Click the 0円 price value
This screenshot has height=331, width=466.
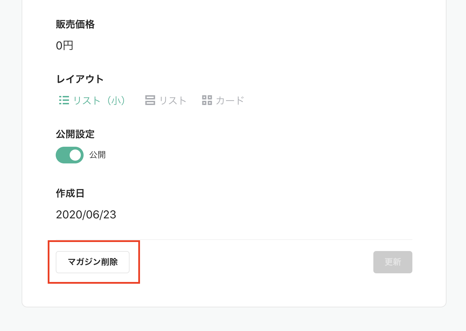point(65,46)
